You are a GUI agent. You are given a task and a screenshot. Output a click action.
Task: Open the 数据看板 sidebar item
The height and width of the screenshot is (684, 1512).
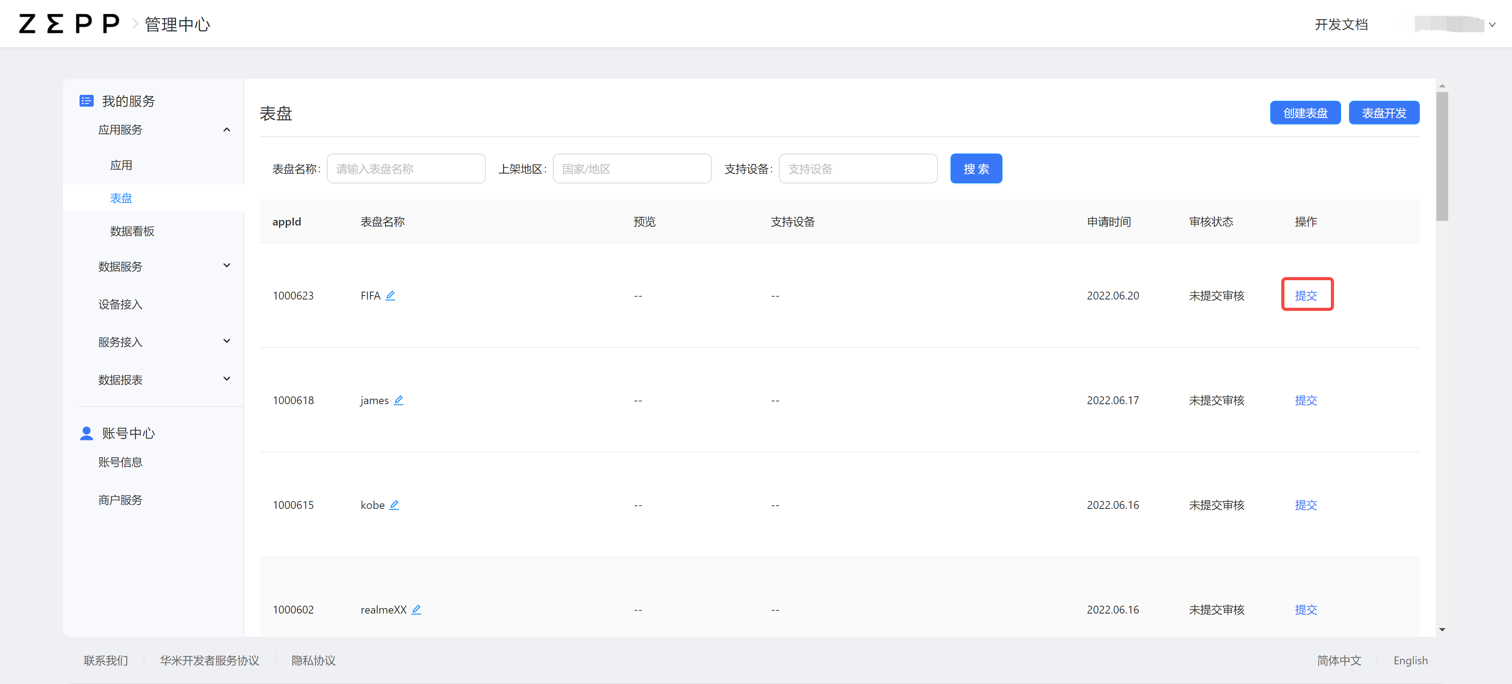(132, 231)
